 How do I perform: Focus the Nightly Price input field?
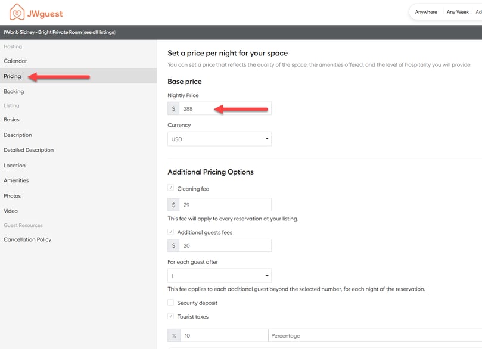225,108
